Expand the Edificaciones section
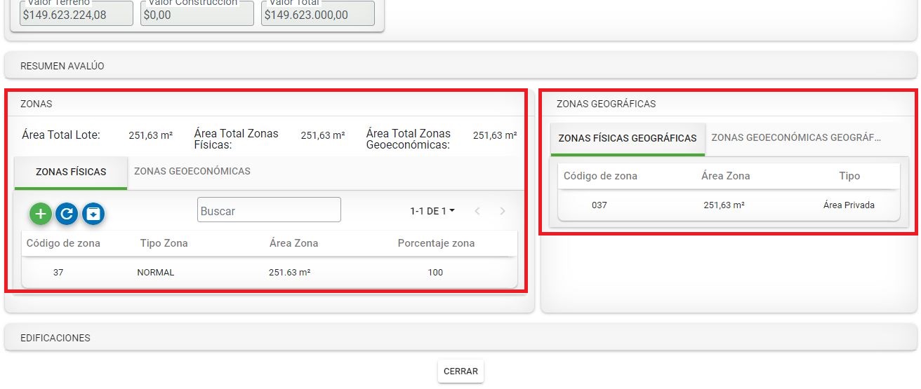The image size is (921, 389). [x=460, y=338]
